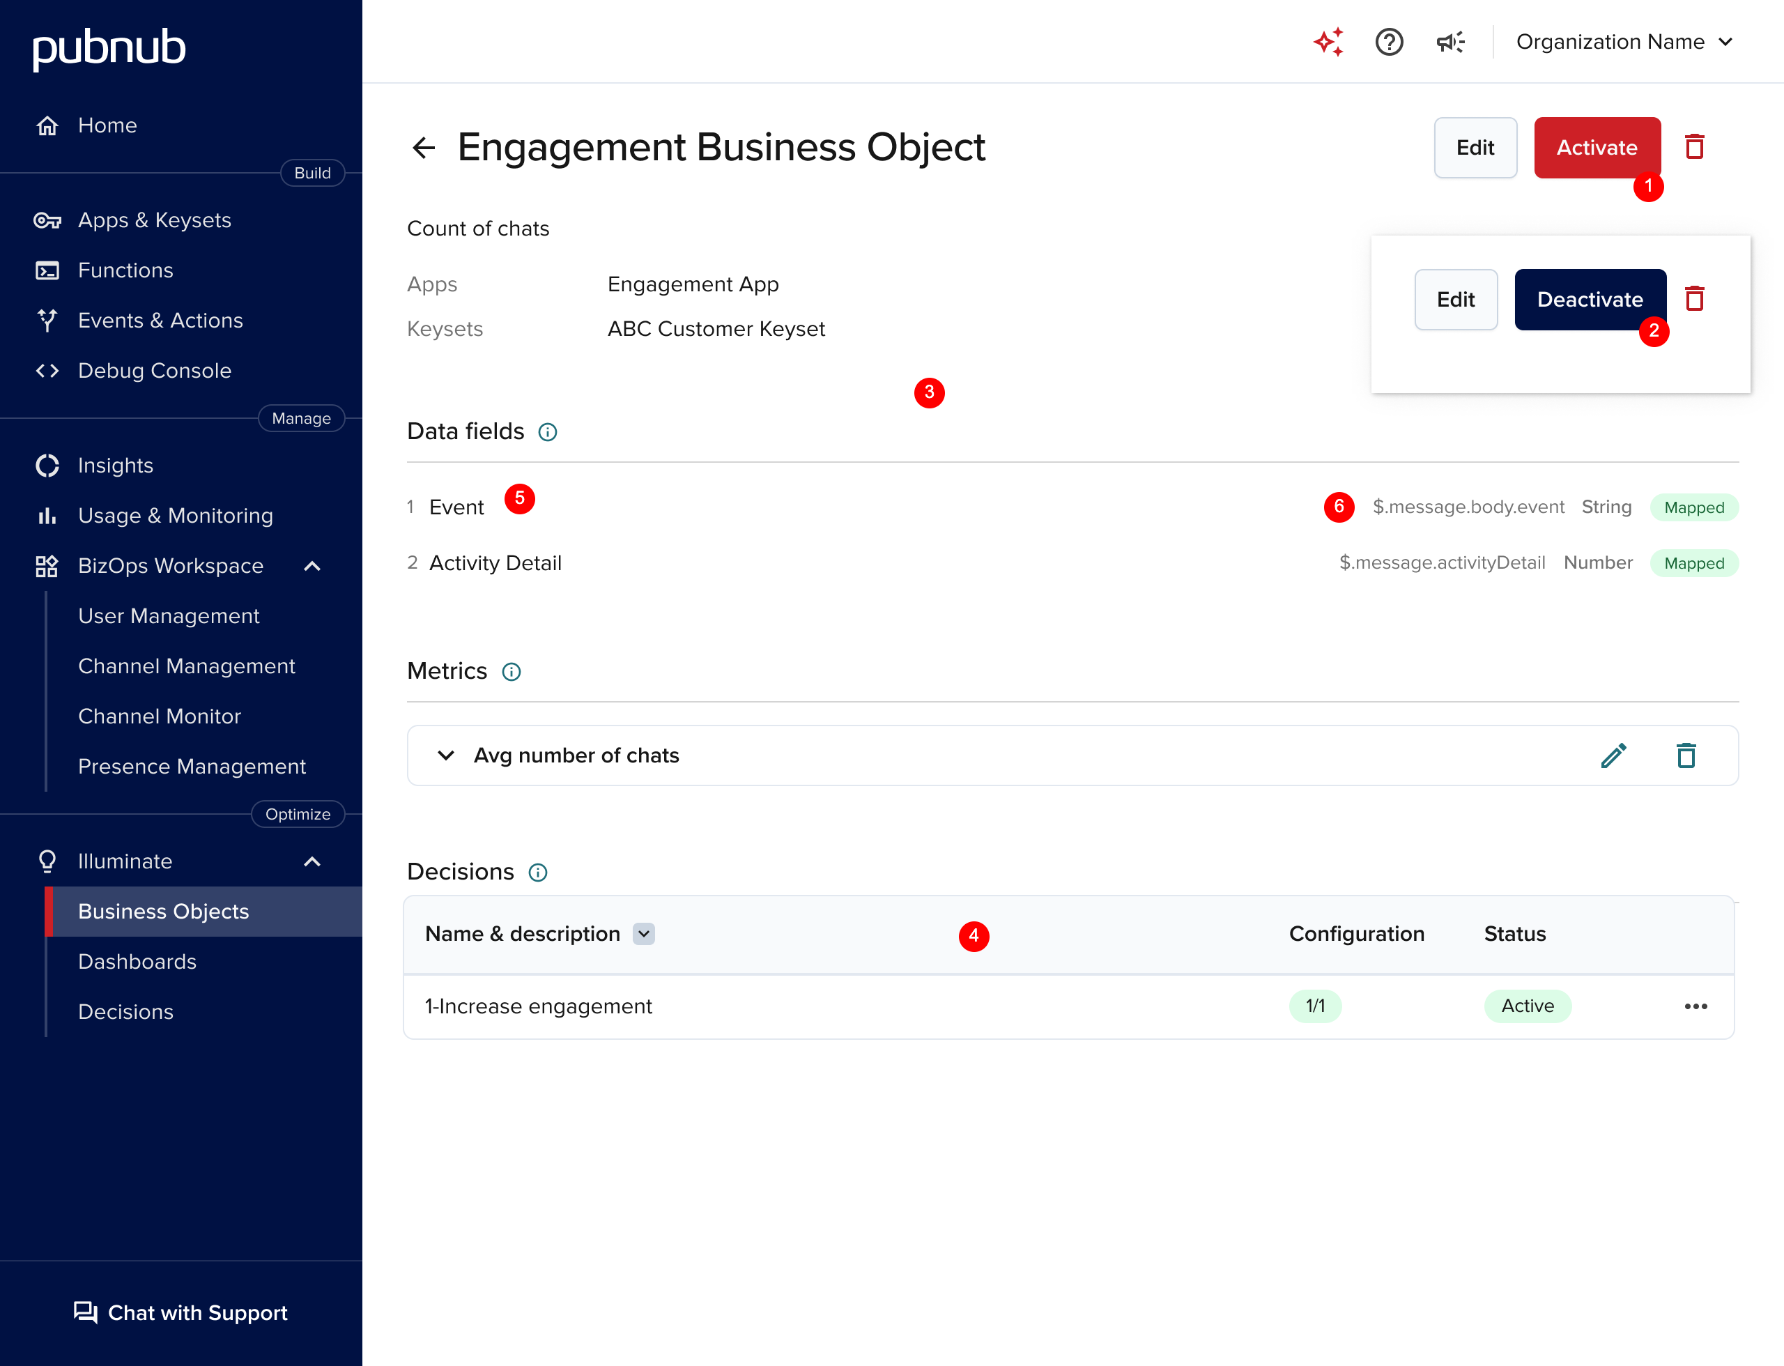Edit the Avg number of chats metric

[x=1613, y=755]
